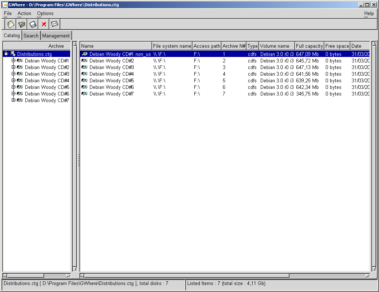The image size is (379, 292).
Task: Click the 645,72 Mb capacity cell
Action: (307, 61)
